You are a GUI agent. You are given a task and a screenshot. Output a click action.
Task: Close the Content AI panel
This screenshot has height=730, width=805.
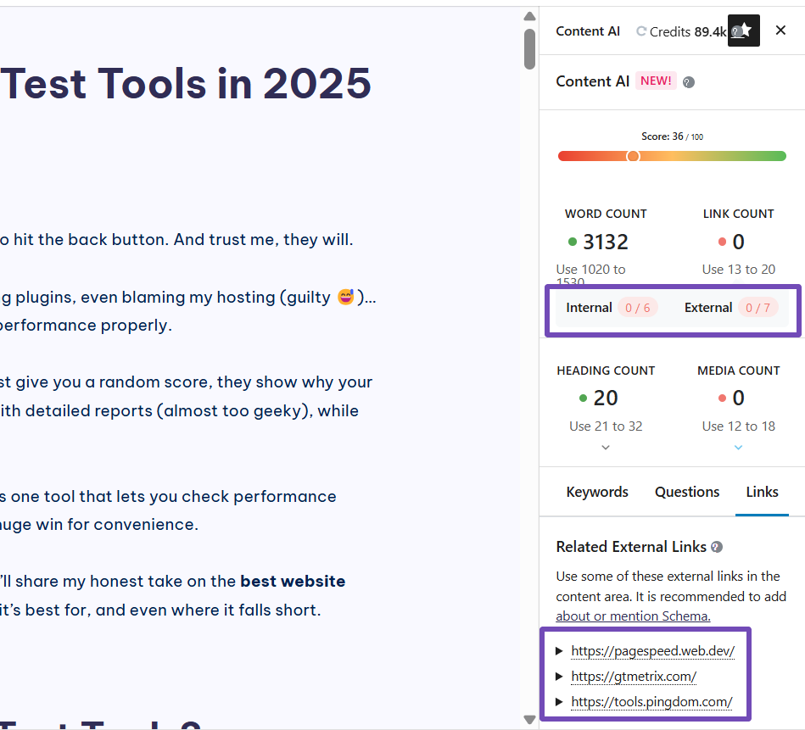click(x=780, y=30)
